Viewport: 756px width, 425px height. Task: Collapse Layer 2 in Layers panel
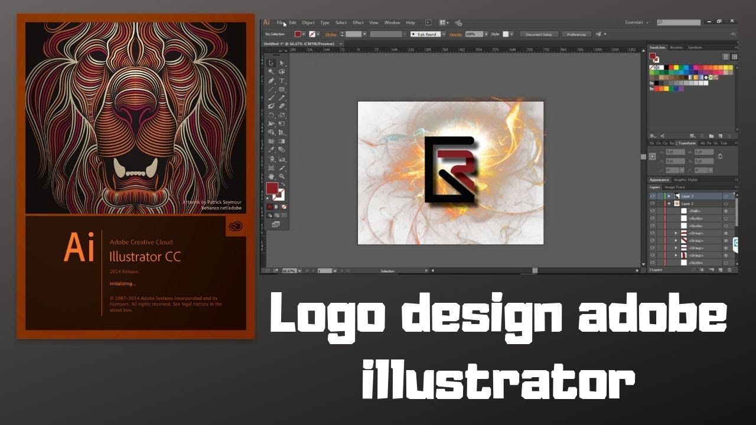tap(669, 204)
